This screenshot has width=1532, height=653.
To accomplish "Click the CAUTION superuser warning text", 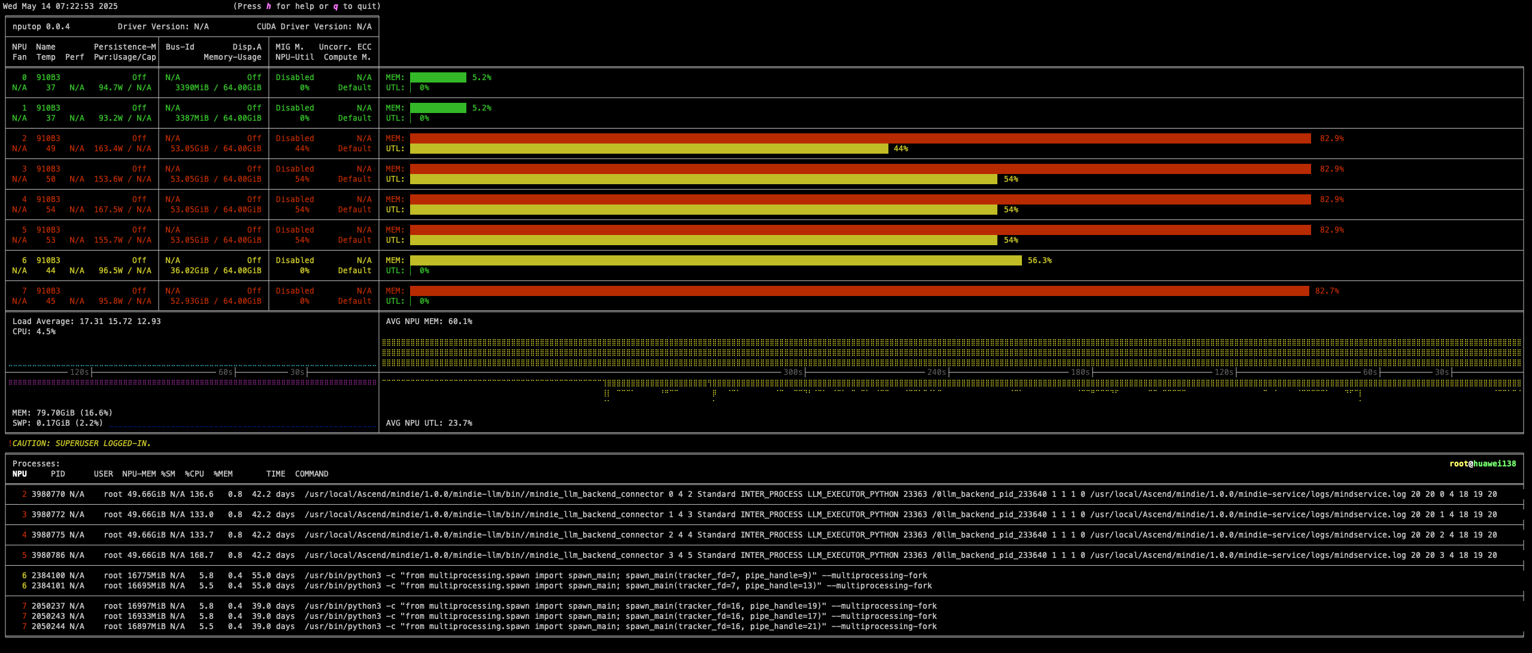I will point(81,443).
